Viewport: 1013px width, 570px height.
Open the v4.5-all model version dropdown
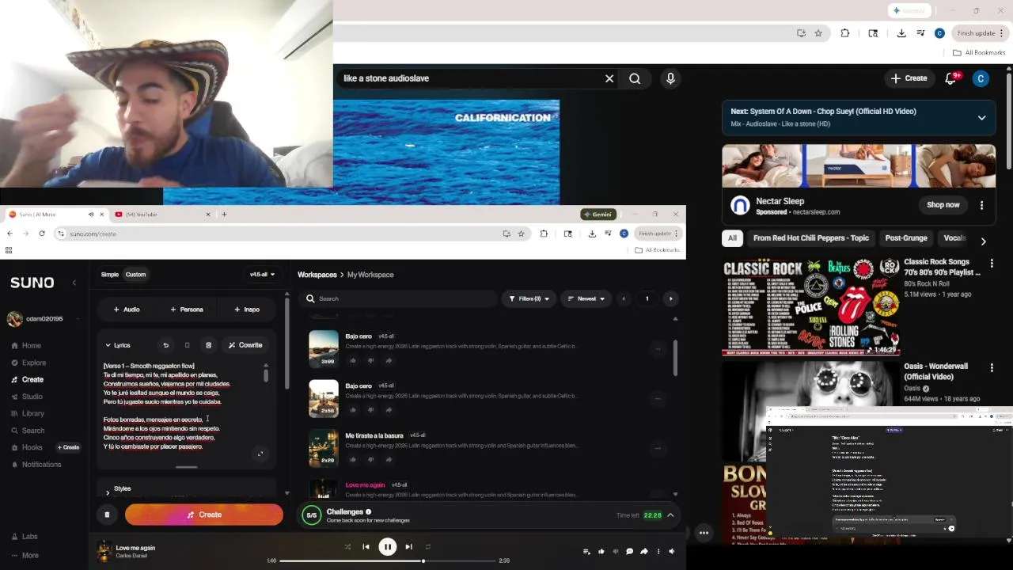262,275
